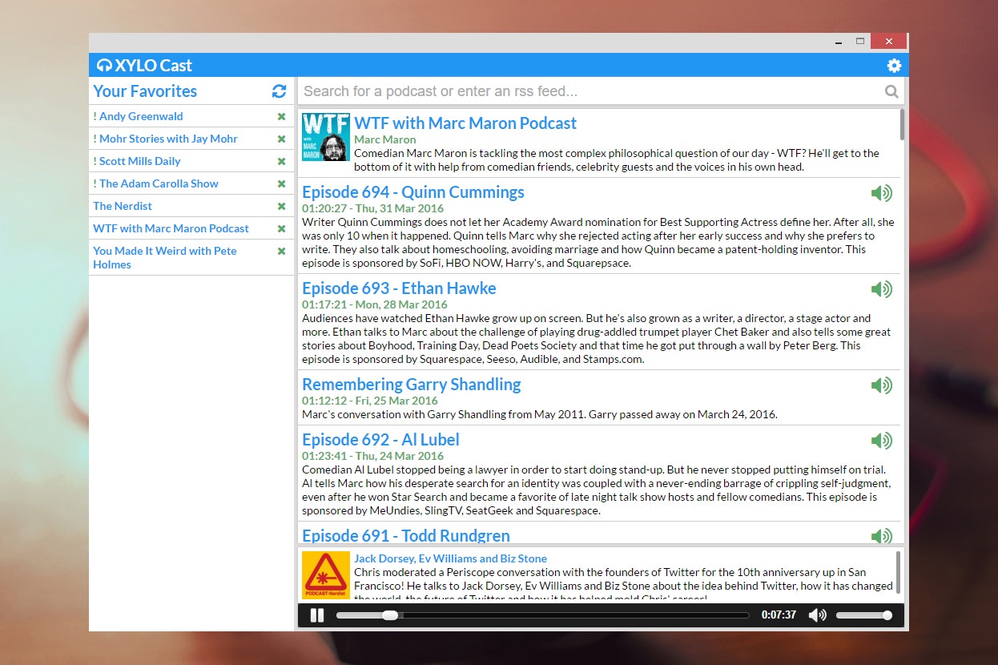Open the Jack Dorsey, Ev Williams episode link

(451, 558)
